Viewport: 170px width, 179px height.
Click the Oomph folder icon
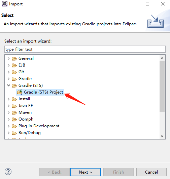coord(14,119)
